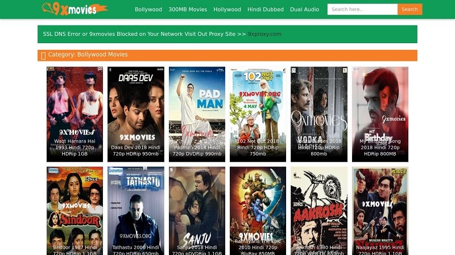Select the Dual Audio menu item
Viewport: 455px width, 255px height.
[304, 10]
